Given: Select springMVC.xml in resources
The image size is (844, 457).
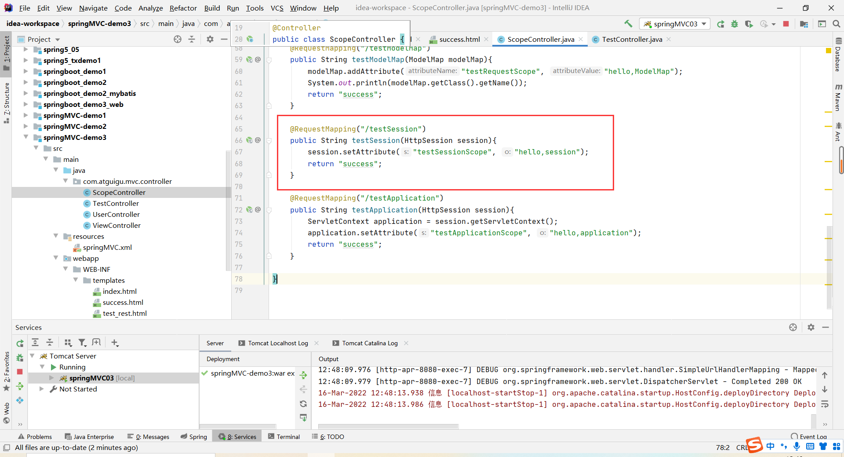Looking at the screenshot, I should [107, 247].
